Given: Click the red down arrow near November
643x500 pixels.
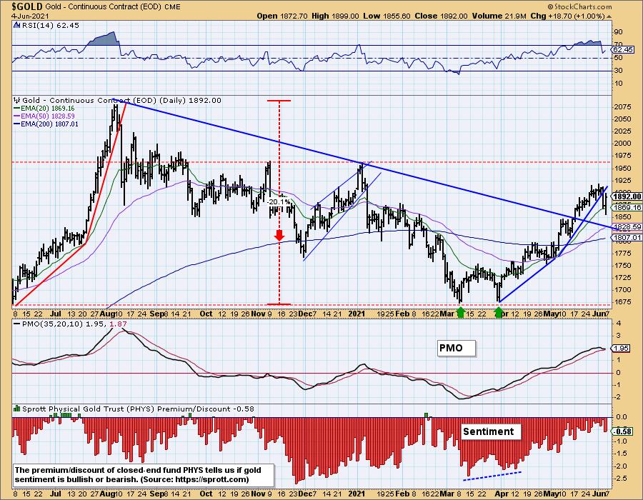Looking at the screenshot, I should tap(279, 234).
